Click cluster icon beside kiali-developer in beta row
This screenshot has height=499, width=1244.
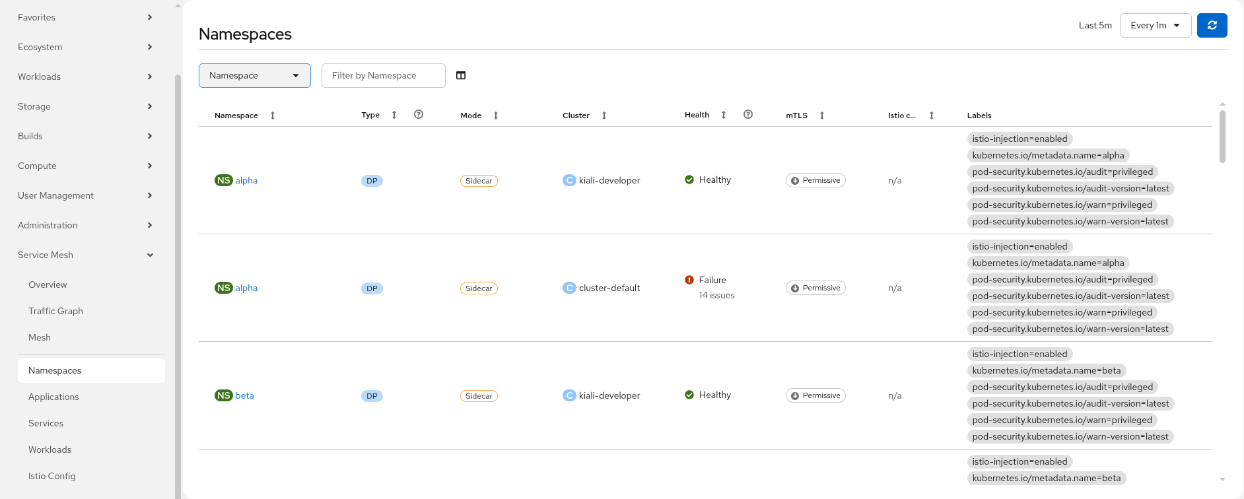coord(569,395)
